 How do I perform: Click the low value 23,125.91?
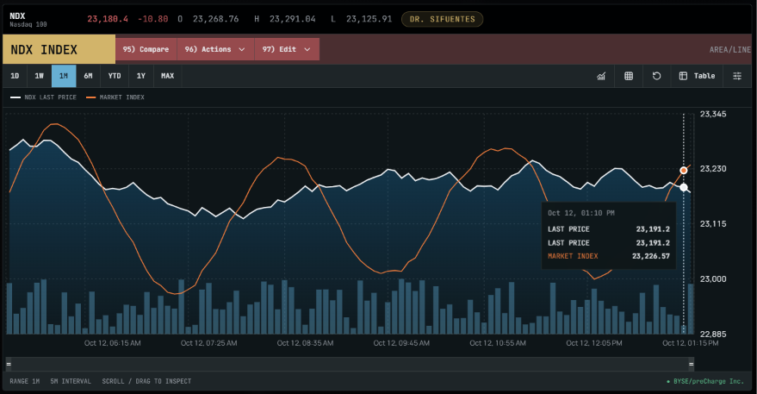tap(369, 19)
